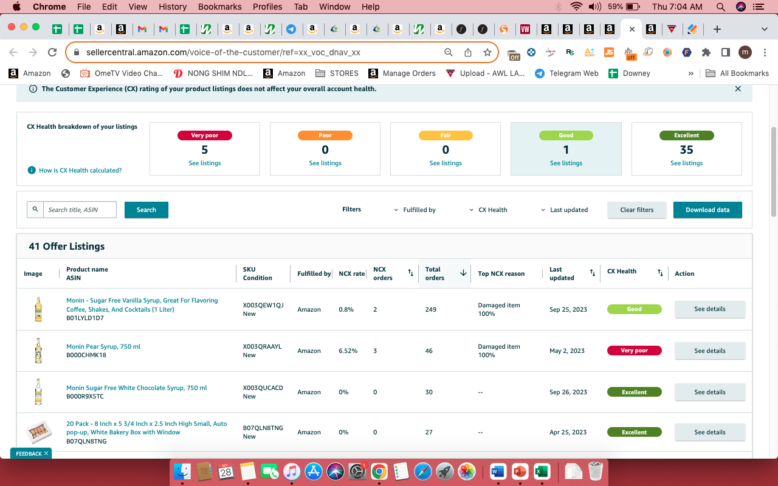This screenshot has width=778, height=486.
Task: Open Microsoft Word from the dock
Action: (x=497, y=471)
